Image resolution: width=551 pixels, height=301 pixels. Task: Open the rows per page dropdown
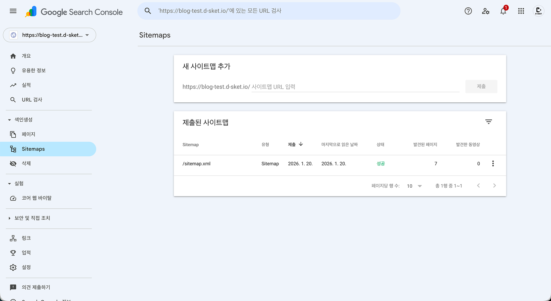(414, 186)
